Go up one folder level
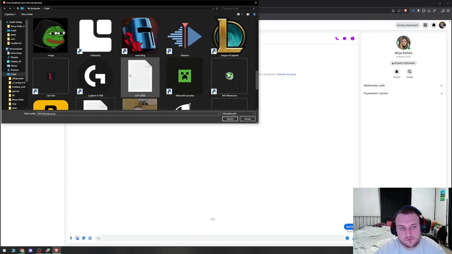Screen dimensions: 452x254 coord(18,8)
